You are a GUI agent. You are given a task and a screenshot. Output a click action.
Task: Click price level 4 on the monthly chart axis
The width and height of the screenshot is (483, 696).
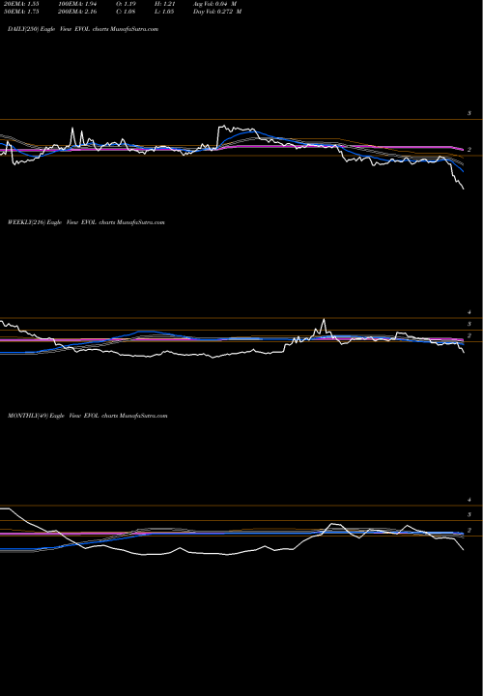(469, 500)
